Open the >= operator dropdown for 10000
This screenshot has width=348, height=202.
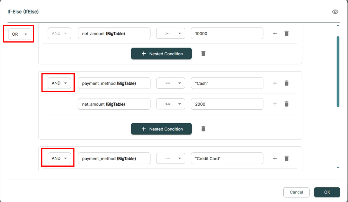[x=171, y=33]
